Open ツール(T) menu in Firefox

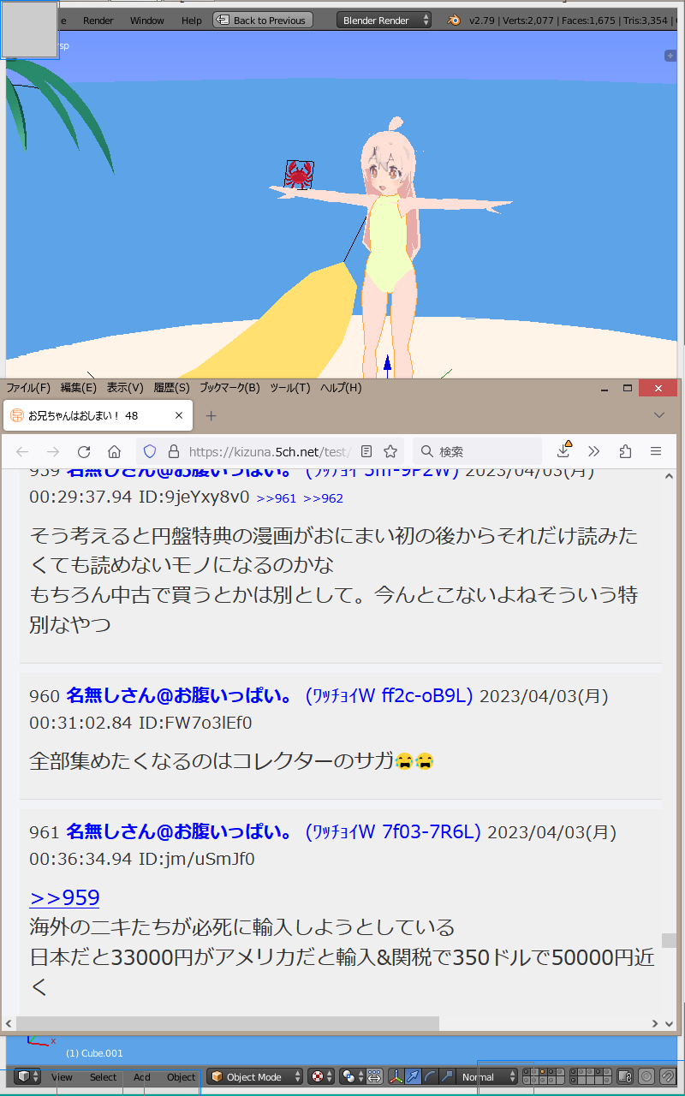(289, 388)
